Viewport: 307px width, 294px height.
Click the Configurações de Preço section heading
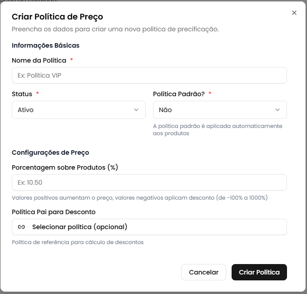tap(50, 152)
